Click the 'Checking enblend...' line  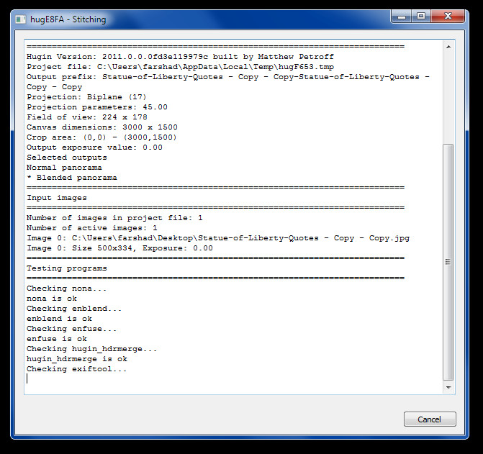tap(74, 309)
